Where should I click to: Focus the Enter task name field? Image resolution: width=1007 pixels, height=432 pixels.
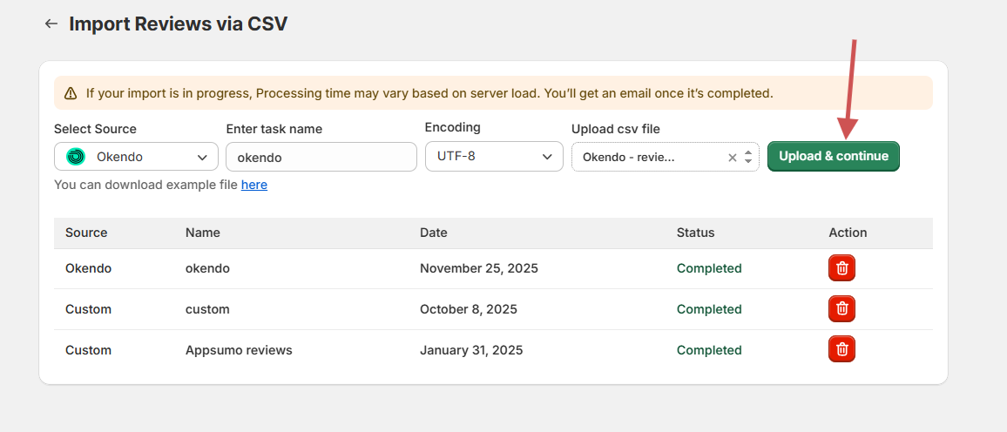point(321,158)
